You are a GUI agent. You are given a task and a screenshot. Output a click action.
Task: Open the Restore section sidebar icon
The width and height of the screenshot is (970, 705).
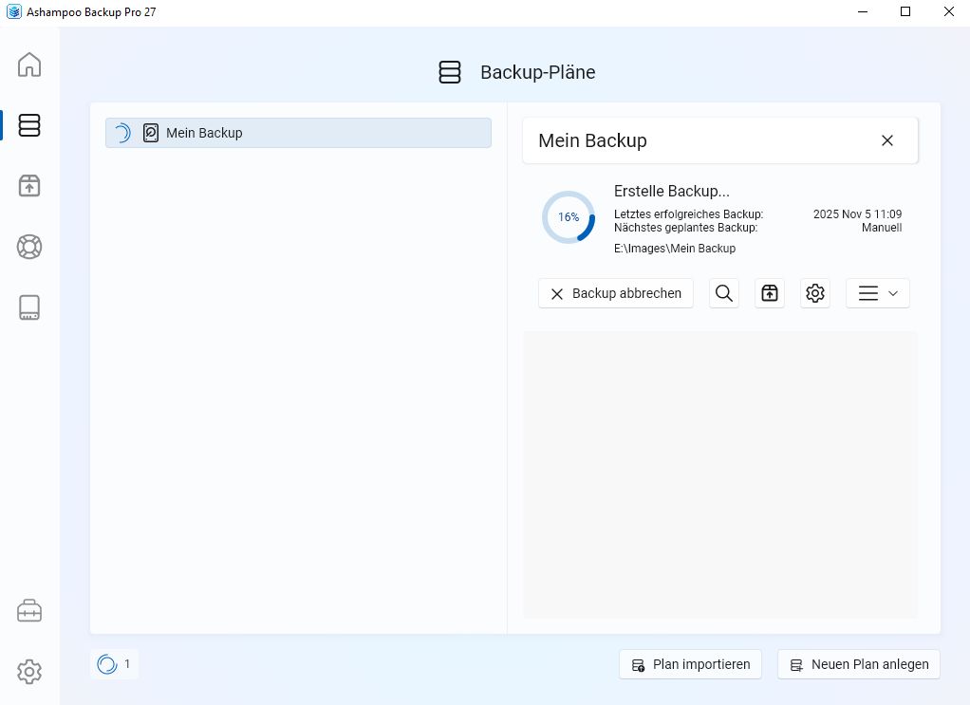pos(29,186)
